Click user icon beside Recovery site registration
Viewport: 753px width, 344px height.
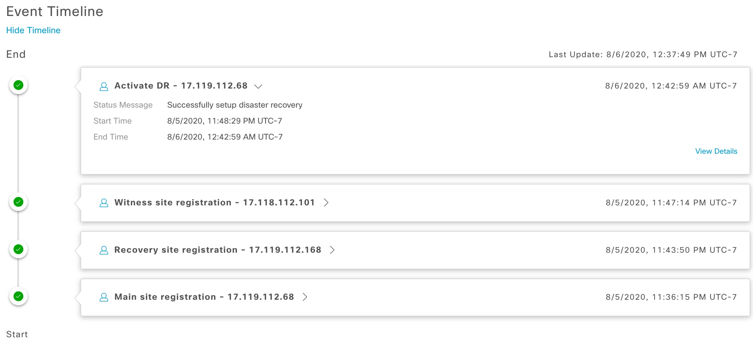(x=104, y=250)
